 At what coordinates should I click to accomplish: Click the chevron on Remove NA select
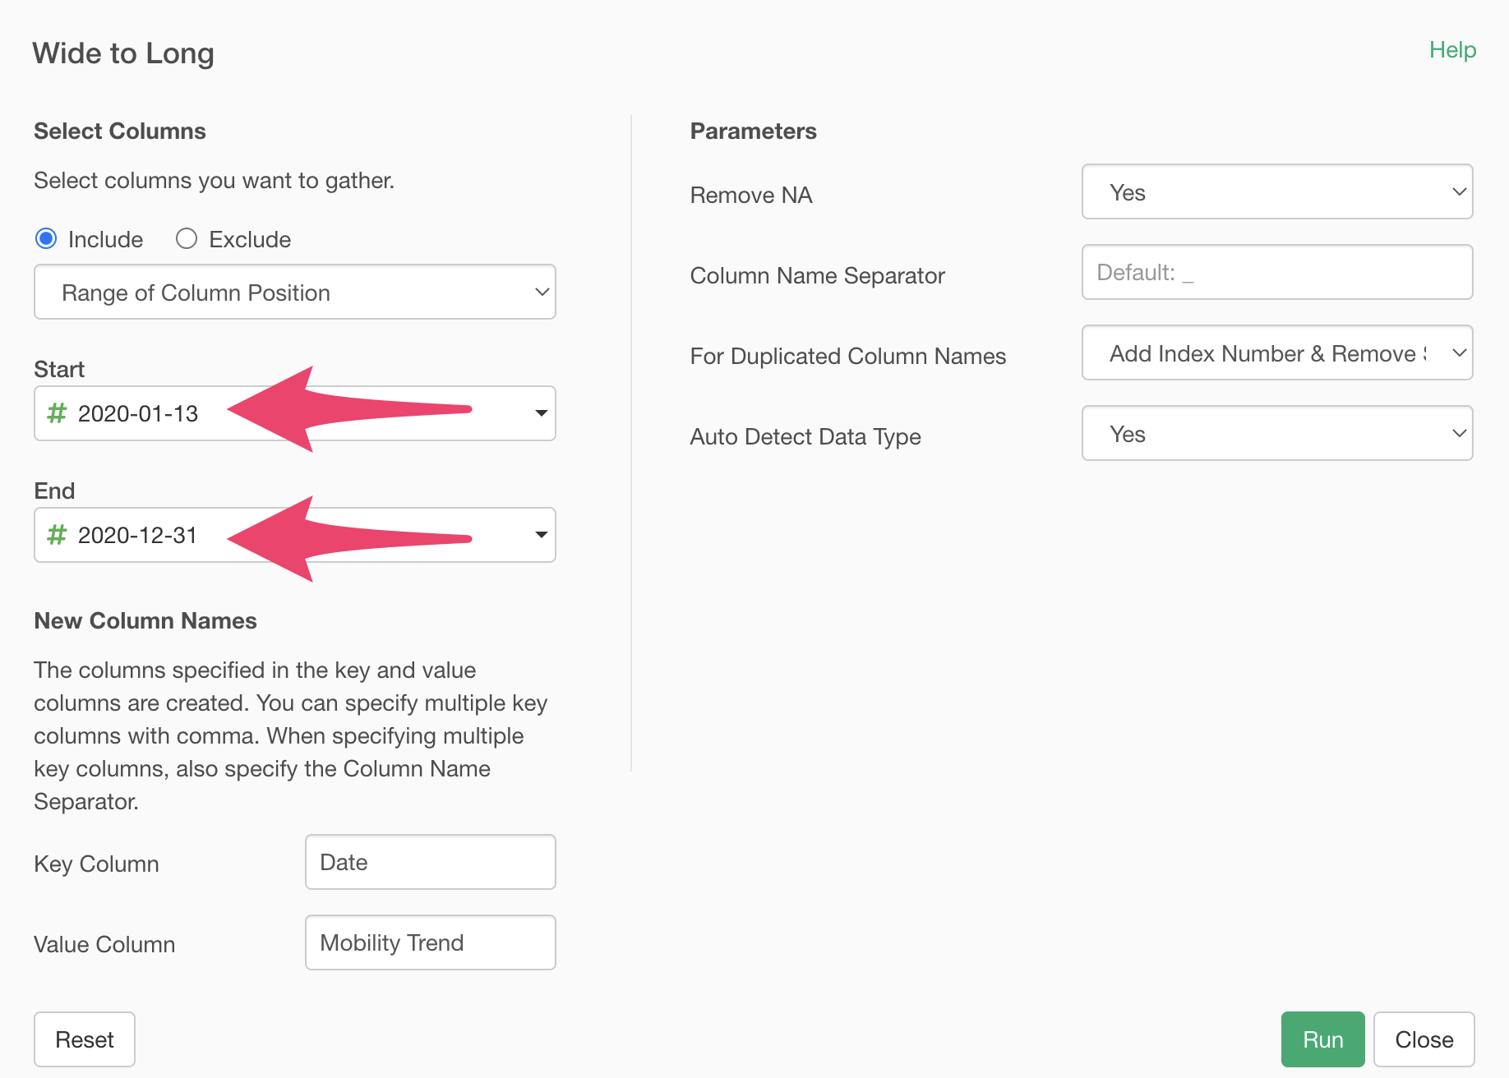(x=1459, y=192)
